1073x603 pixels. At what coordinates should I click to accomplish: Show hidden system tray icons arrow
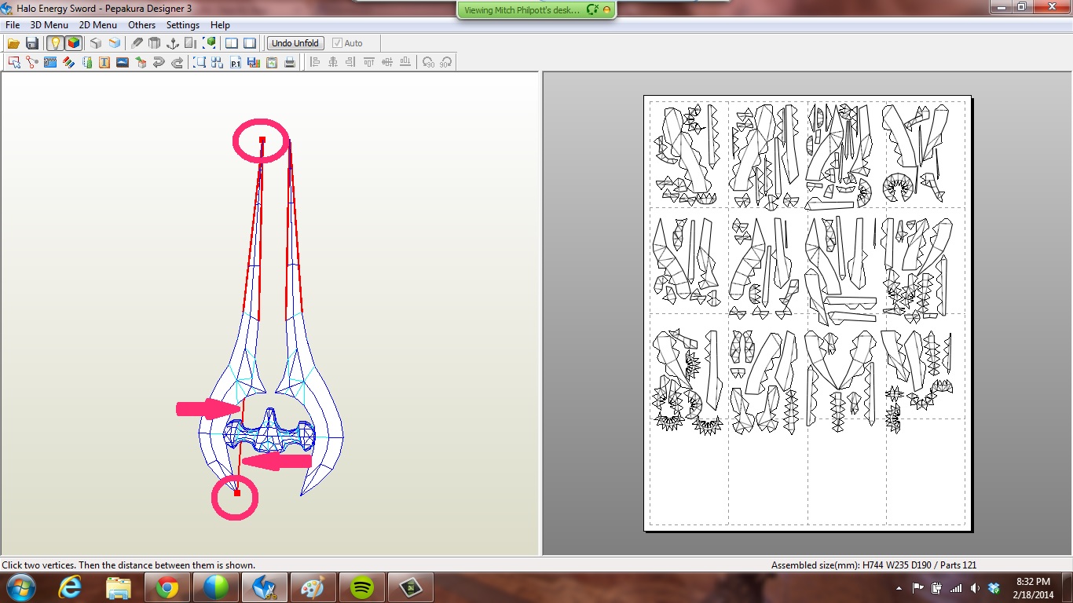pyautogui.click(x=899, y=588)
